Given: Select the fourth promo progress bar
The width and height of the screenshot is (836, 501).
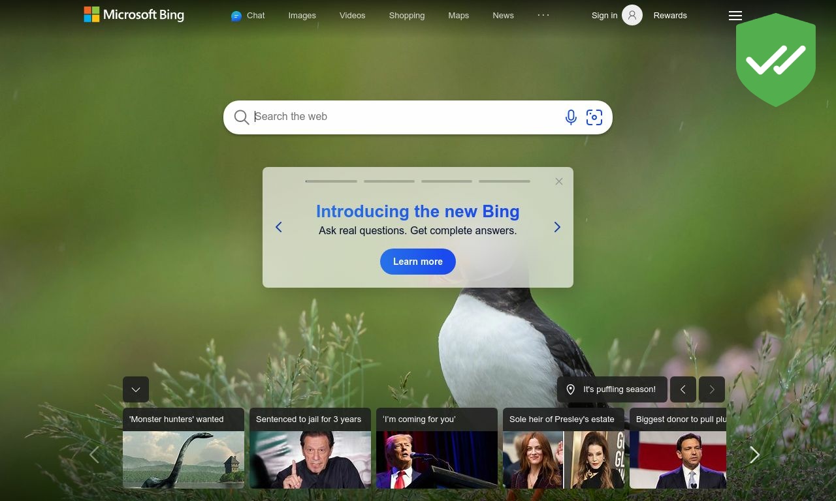Looking at the screenshot, I should 504,181.
